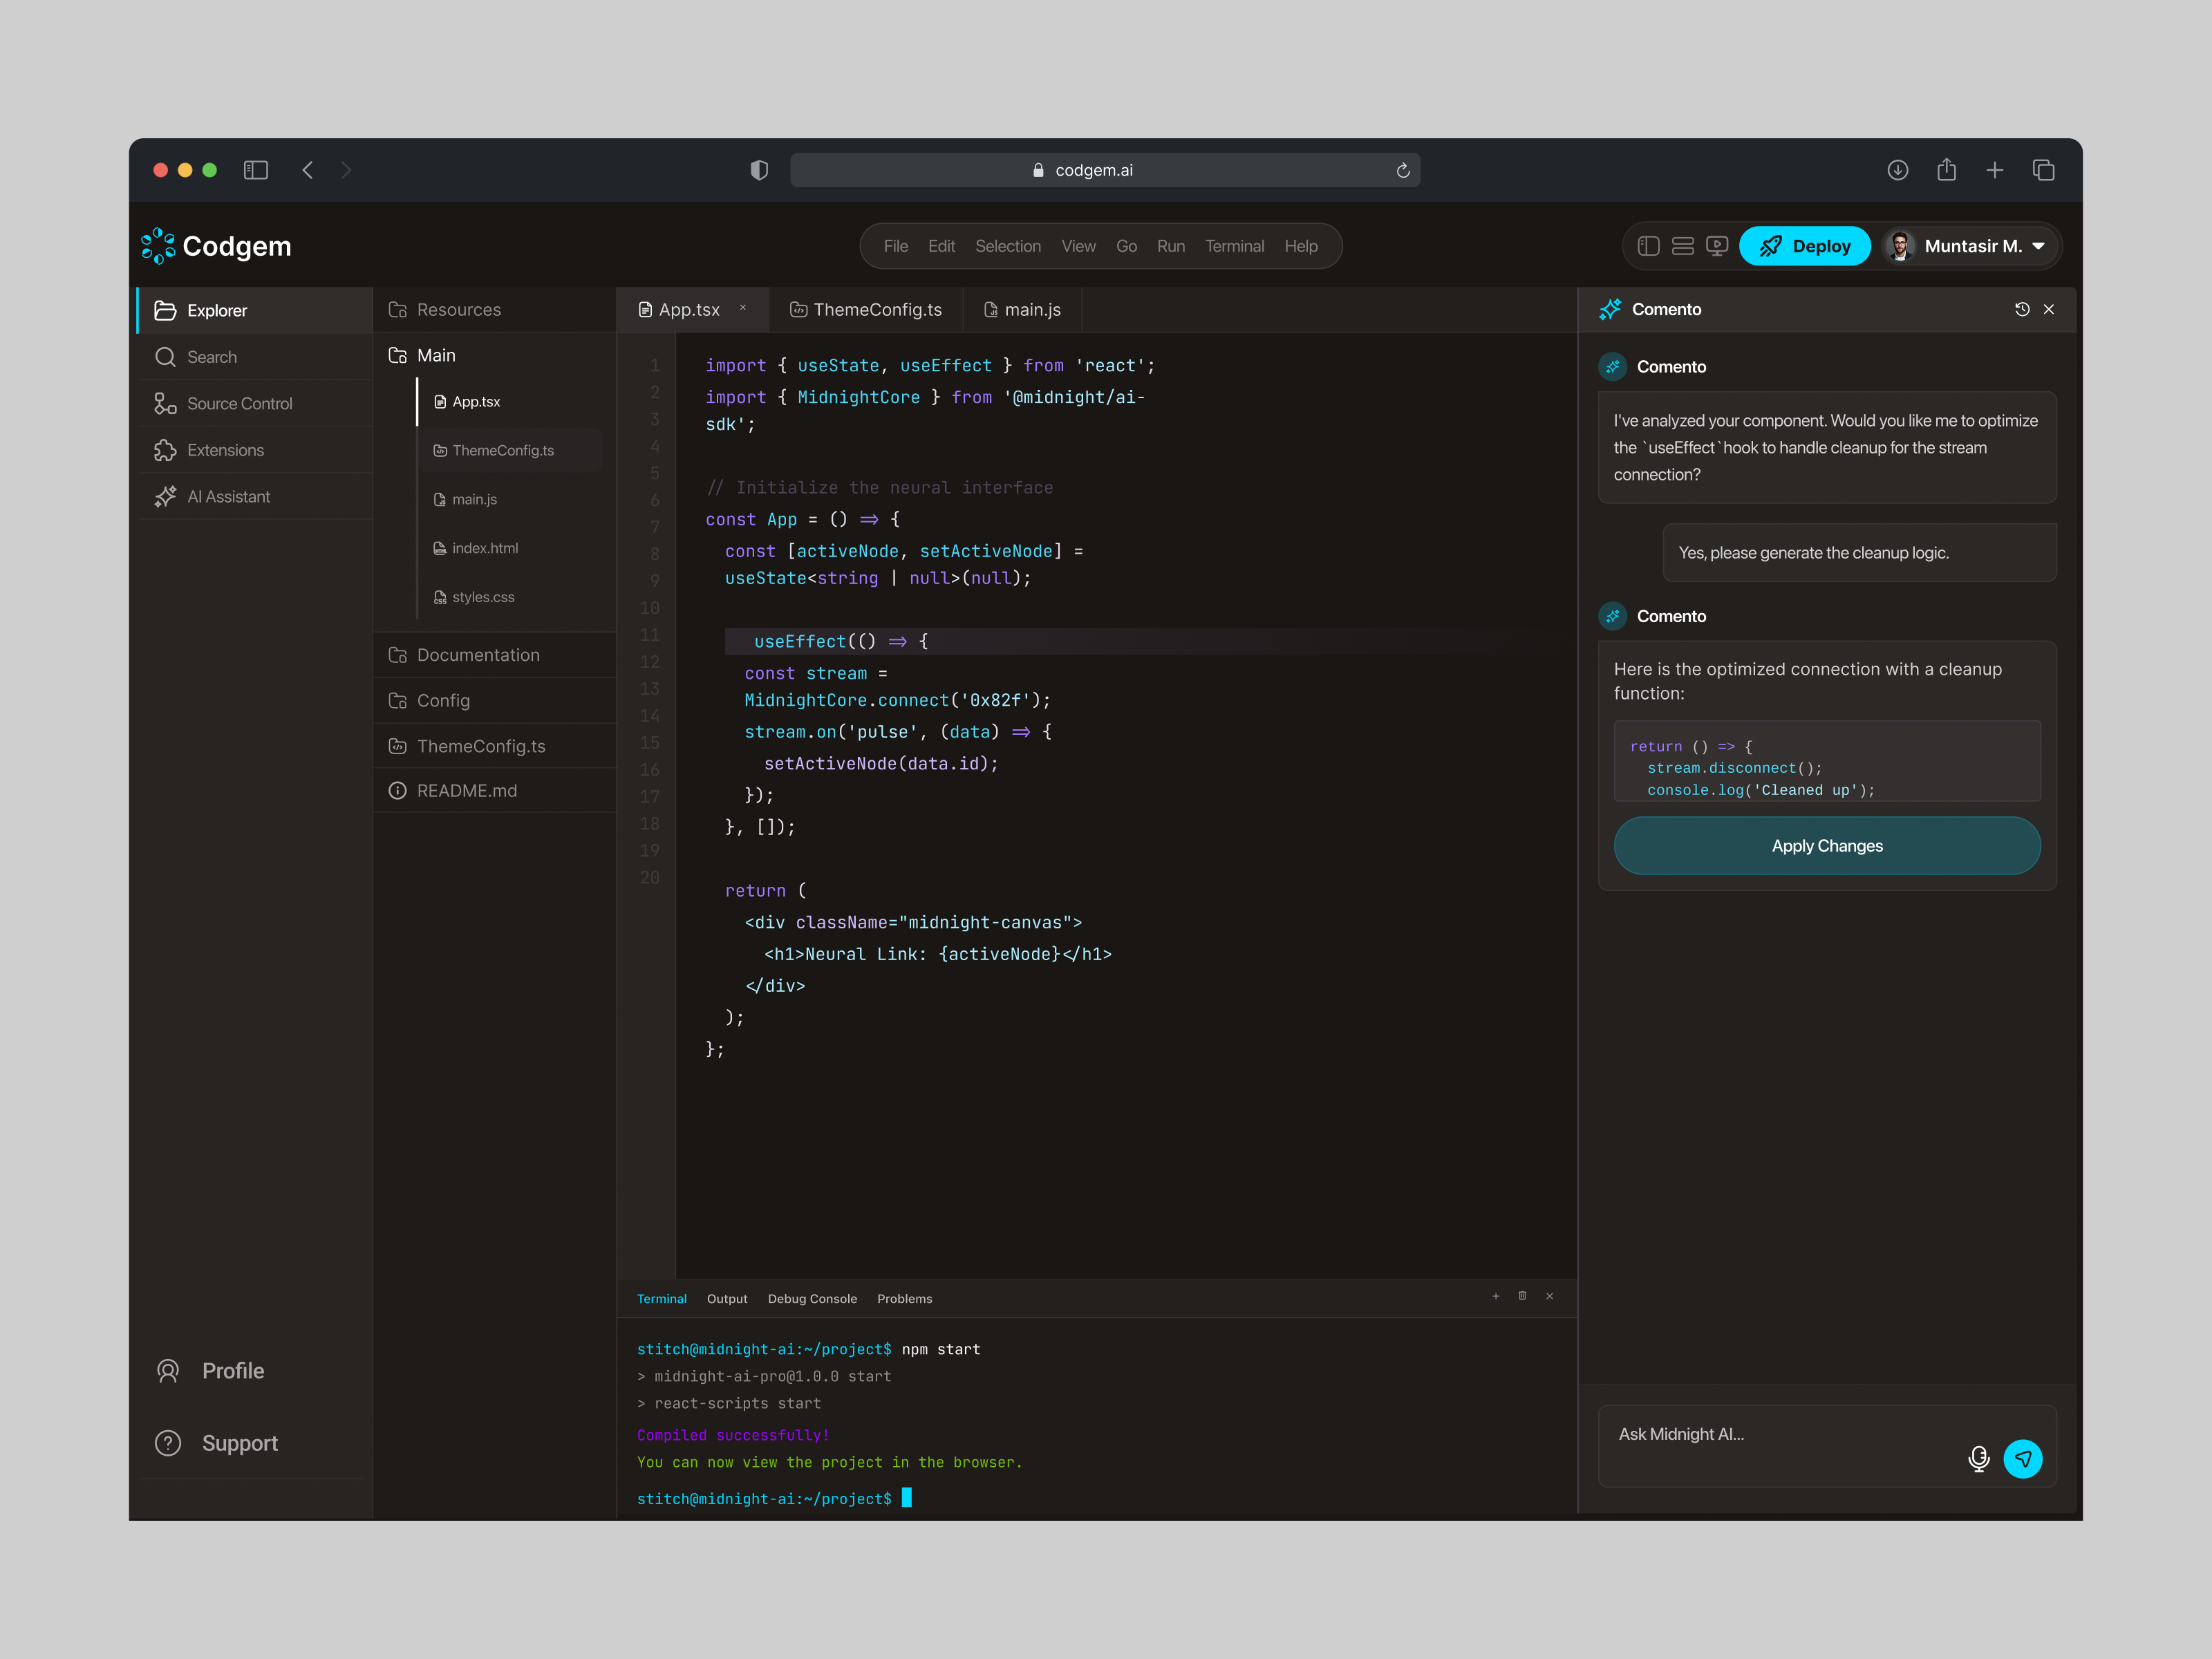Click the Codgem logo icon

point(158,246)
